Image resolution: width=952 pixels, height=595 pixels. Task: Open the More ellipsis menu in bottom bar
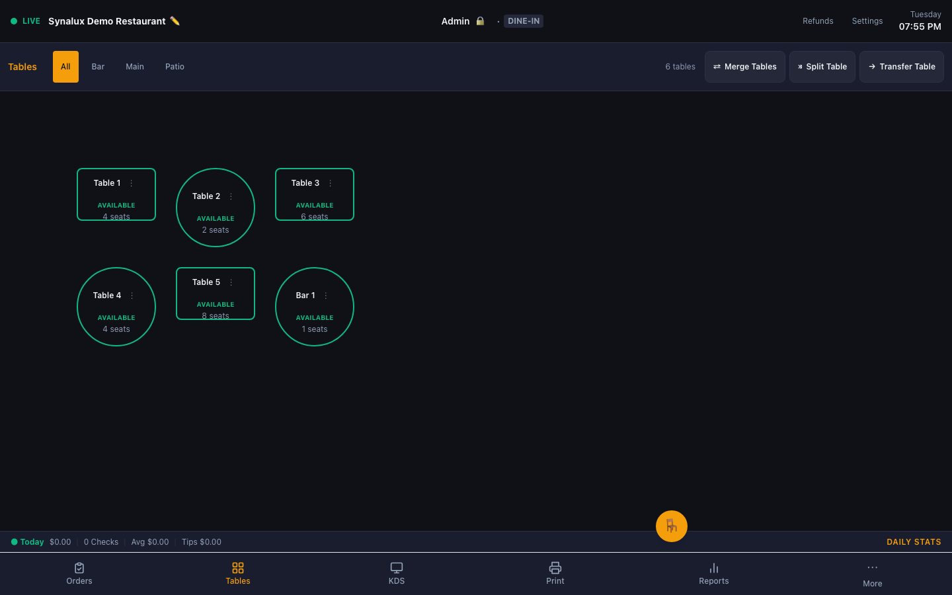[873, 568]
